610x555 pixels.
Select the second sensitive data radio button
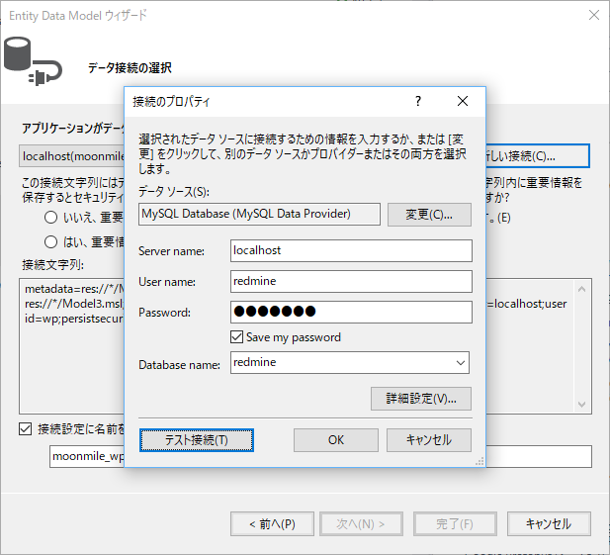[50, 241]
